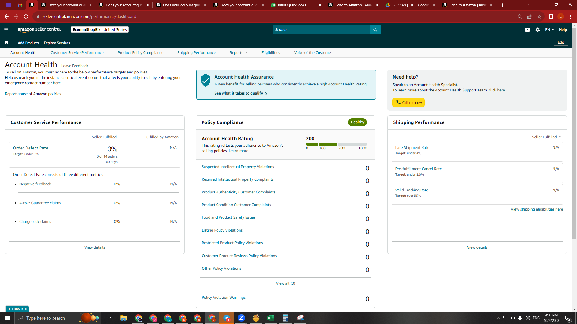Click View all (0) link
577x324 pixels.
(285, 283)
